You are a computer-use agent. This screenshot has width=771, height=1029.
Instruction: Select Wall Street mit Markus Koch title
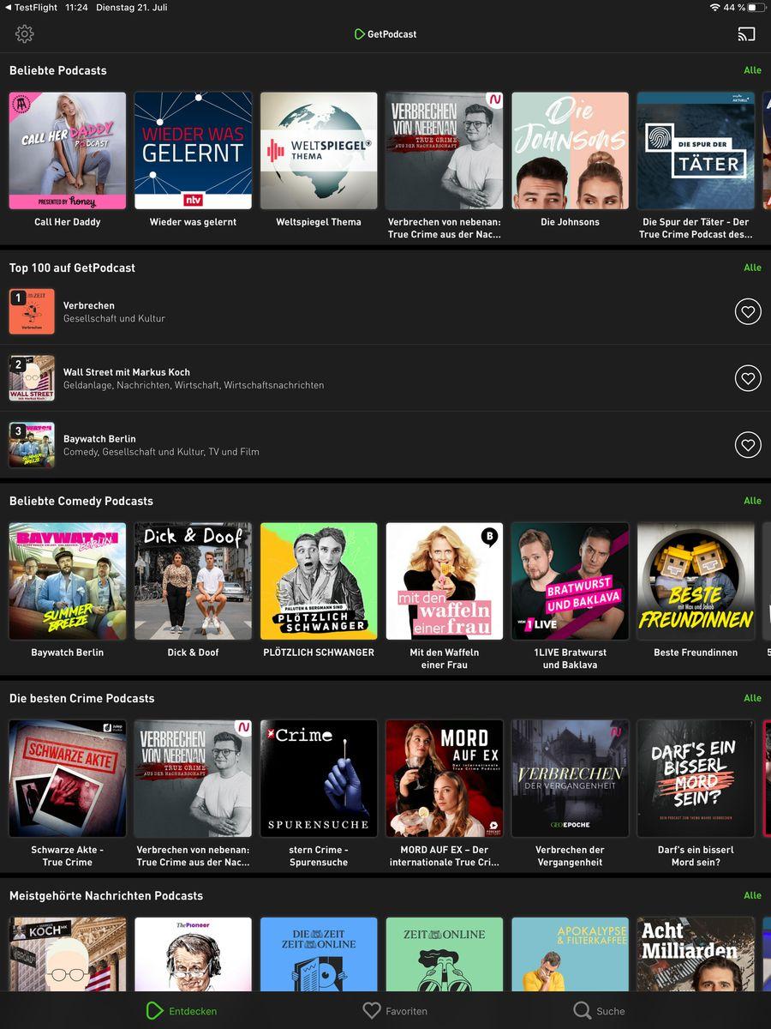pos(127,372)
